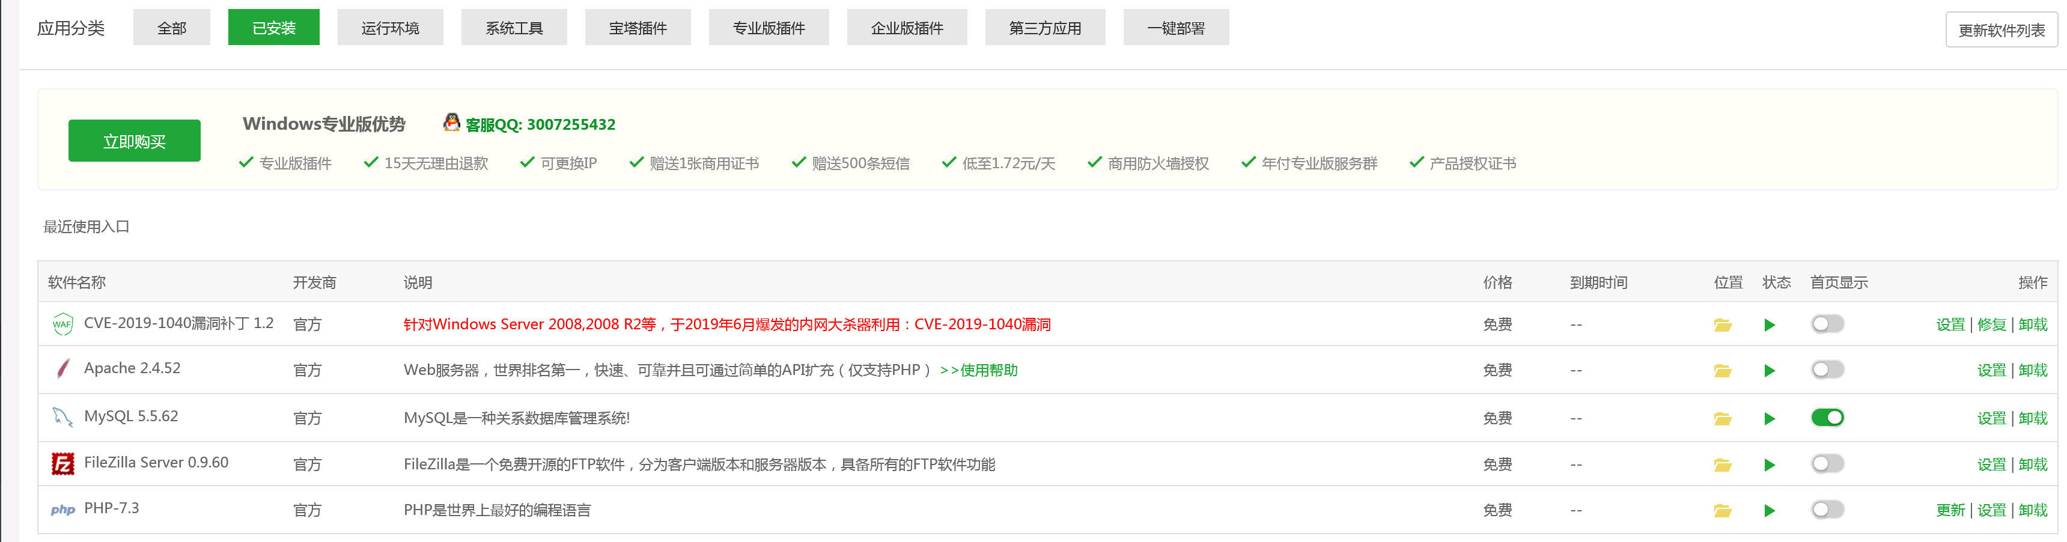Click the 开发商 column header

(314, 282)
